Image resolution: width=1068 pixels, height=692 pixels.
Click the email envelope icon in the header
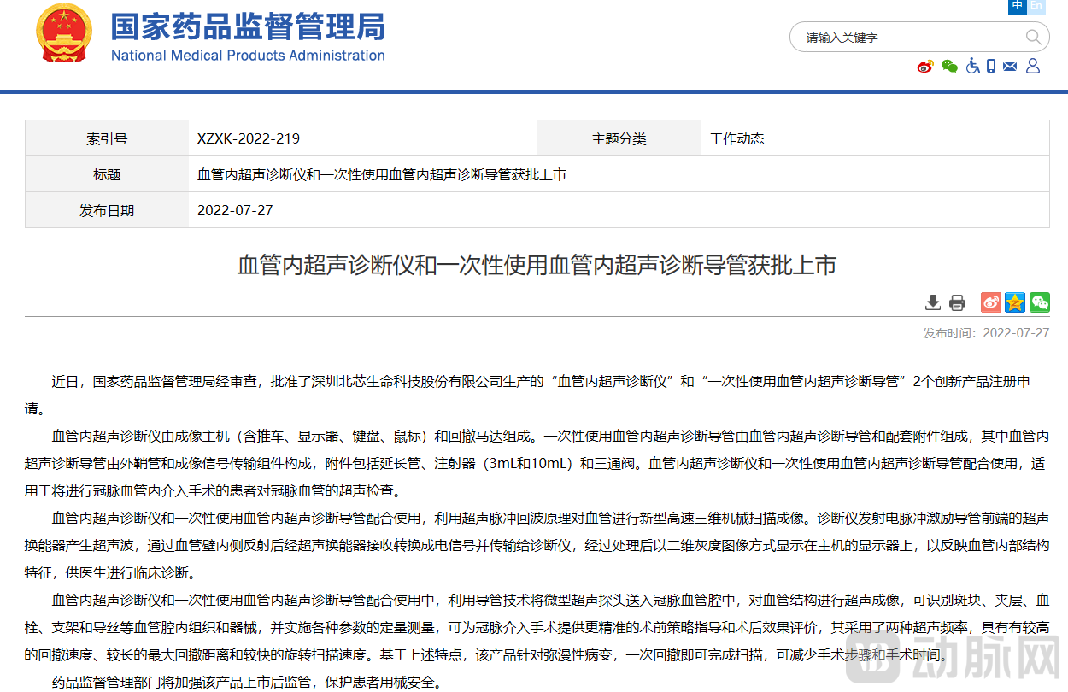[1010, 66]
